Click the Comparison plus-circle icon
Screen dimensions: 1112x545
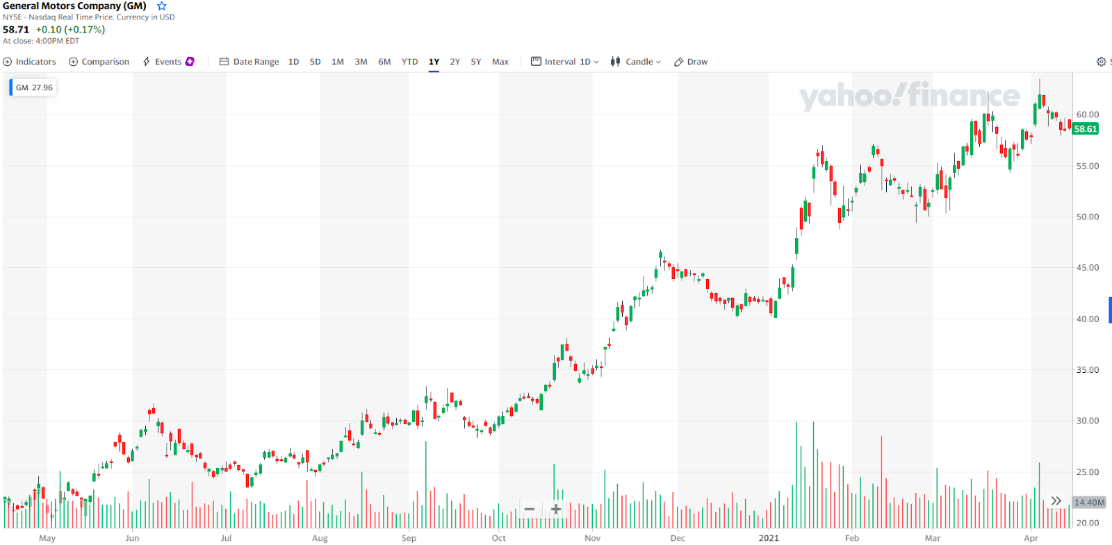73,62
